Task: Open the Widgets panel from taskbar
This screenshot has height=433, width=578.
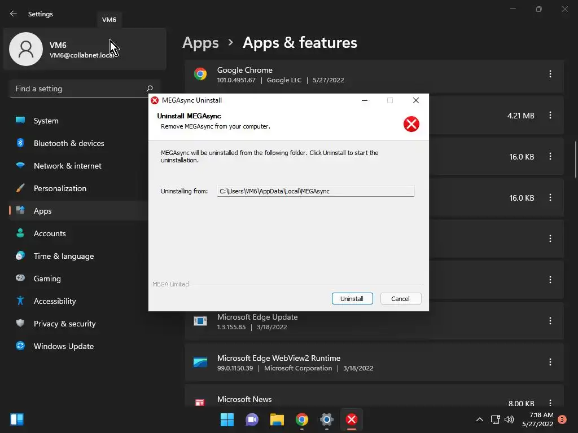Action: click(17, 419)
